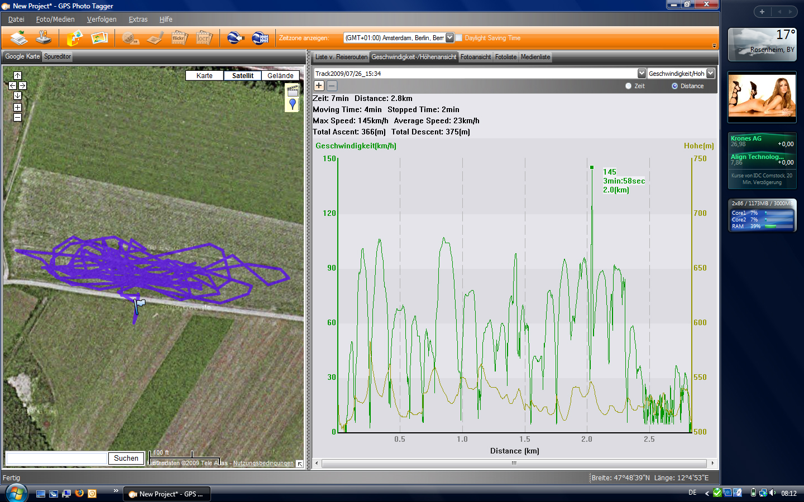Open the Foto/Medien menu
Screen dimensions: 804x502
pyautogui.click(x=55, y=19)
